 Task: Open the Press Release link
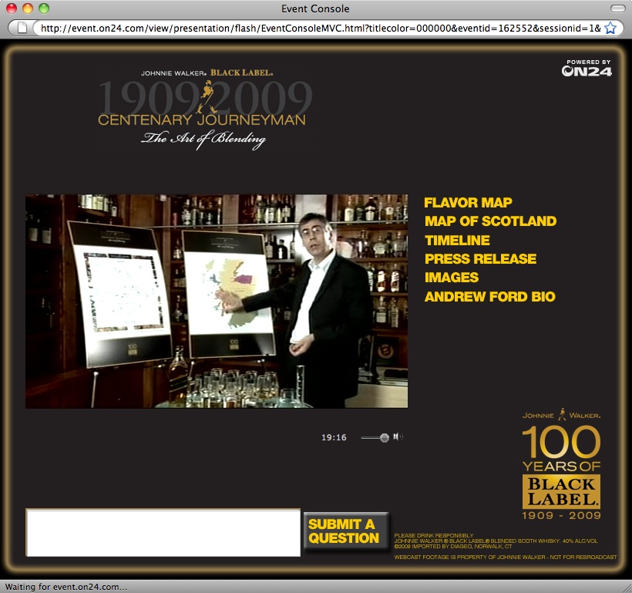tap(480, 259)
